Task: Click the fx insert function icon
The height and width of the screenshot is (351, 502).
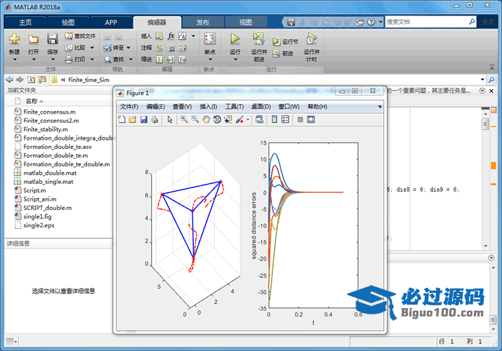Action: click(171, 36)
